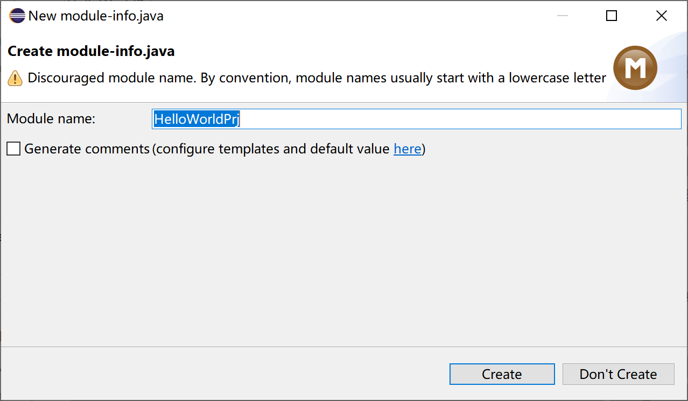Click the Eclipse logo in title bar

pyautogui.click(x=17, y=16)
